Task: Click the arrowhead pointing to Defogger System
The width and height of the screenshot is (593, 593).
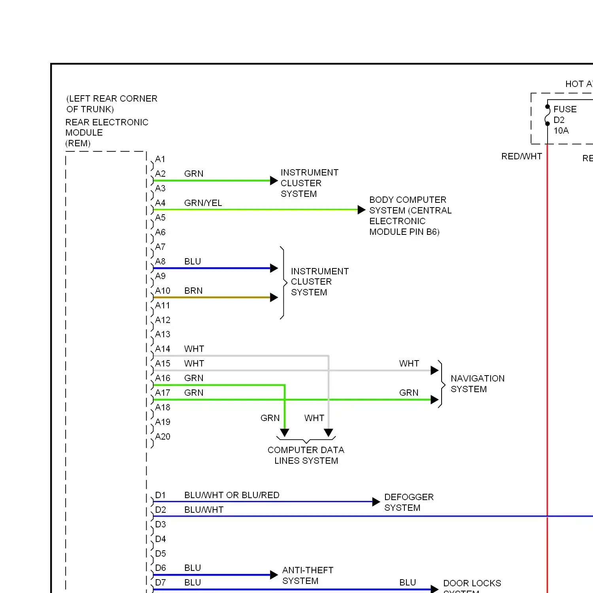Action: (x=376, y=502)
